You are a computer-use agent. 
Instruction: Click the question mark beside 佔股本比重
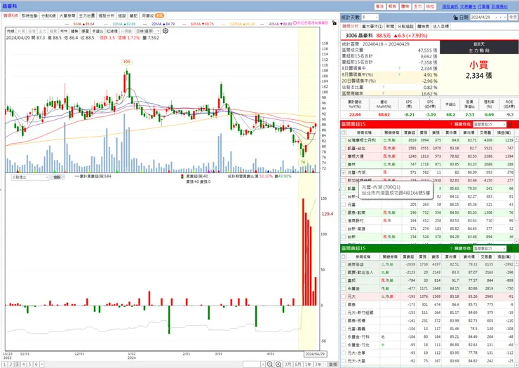(x=384, y=88)
